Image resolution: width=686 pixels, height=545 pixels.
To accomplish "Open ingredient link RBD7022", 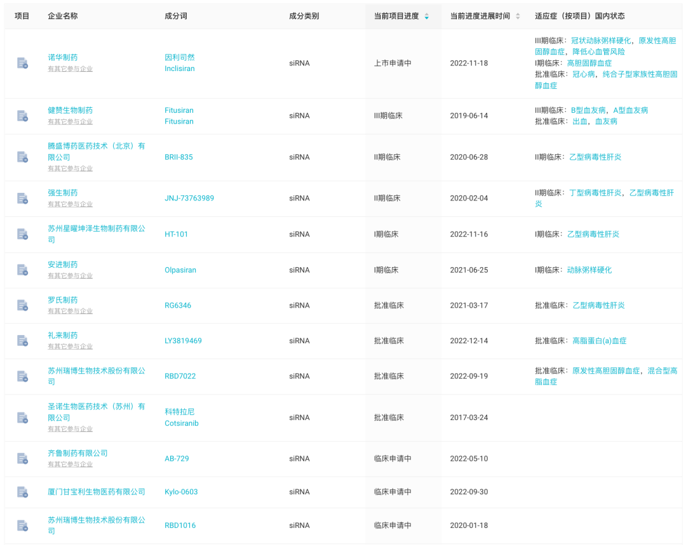I will [180, 376].
